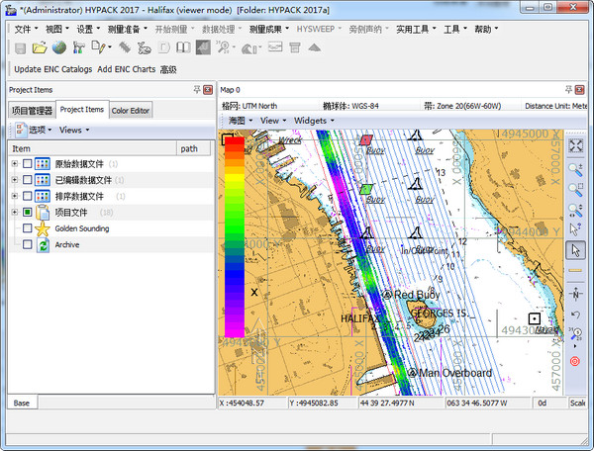Click the page-and-pencil editor icon
The image size is (594, 451).
[99, 47]
